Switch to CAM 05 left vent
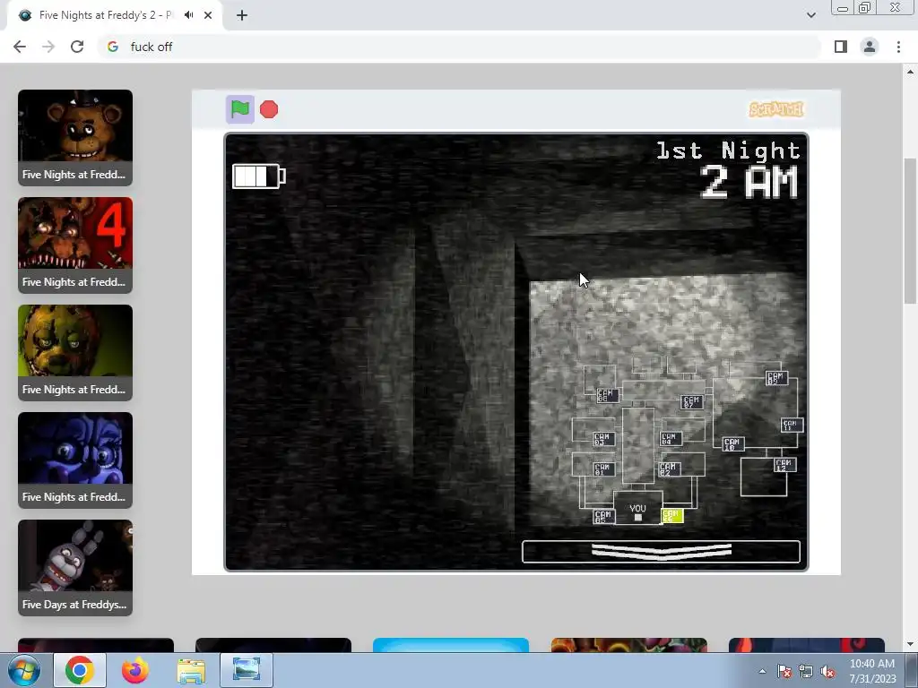Screen dimensions: 918x688 603,517
